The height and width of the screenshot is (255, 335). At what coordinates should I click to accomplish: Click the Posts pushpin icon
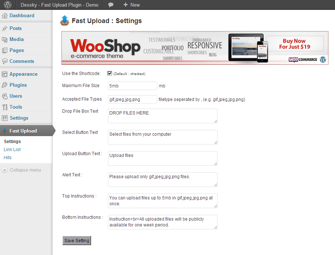point(5,29)
